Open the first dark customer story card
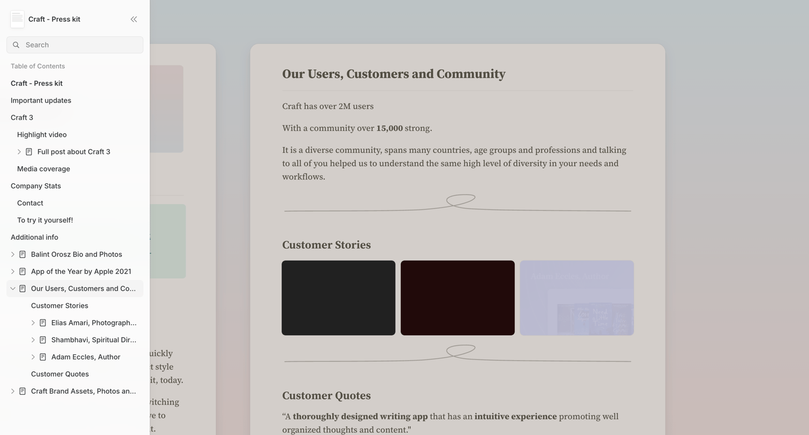 [x=339, y=298]
